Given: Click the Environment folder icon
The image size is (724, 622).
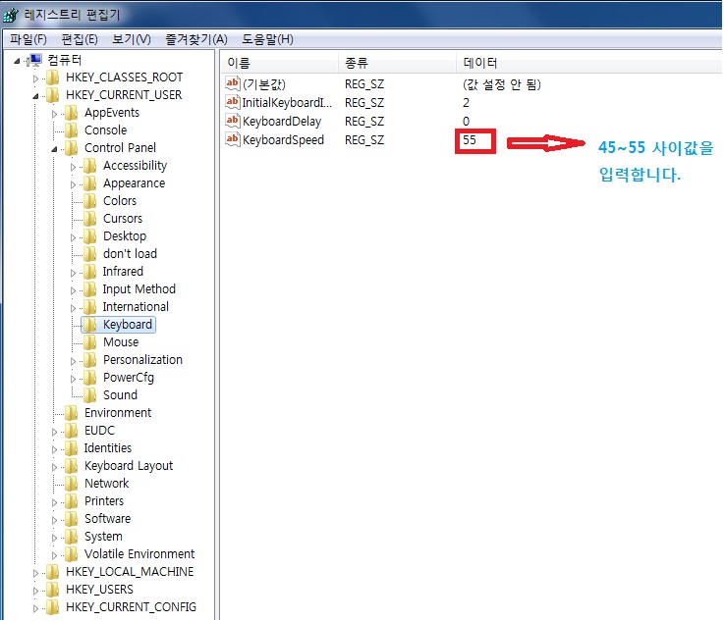Looking at the screenshot, I should click(x=71, y=413).
